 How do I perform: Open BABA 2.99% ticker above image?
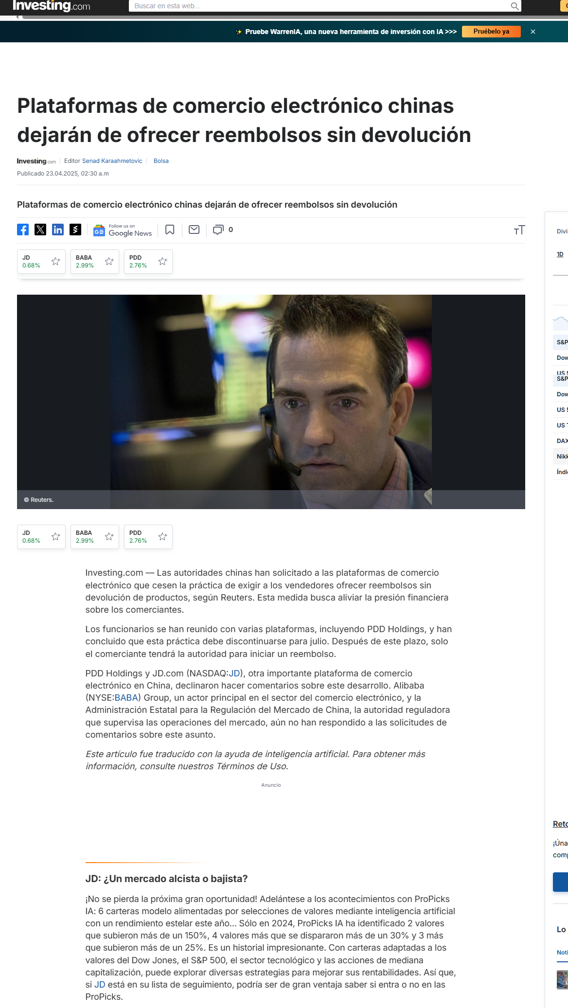pyautogui.click(x=86, y=262)
